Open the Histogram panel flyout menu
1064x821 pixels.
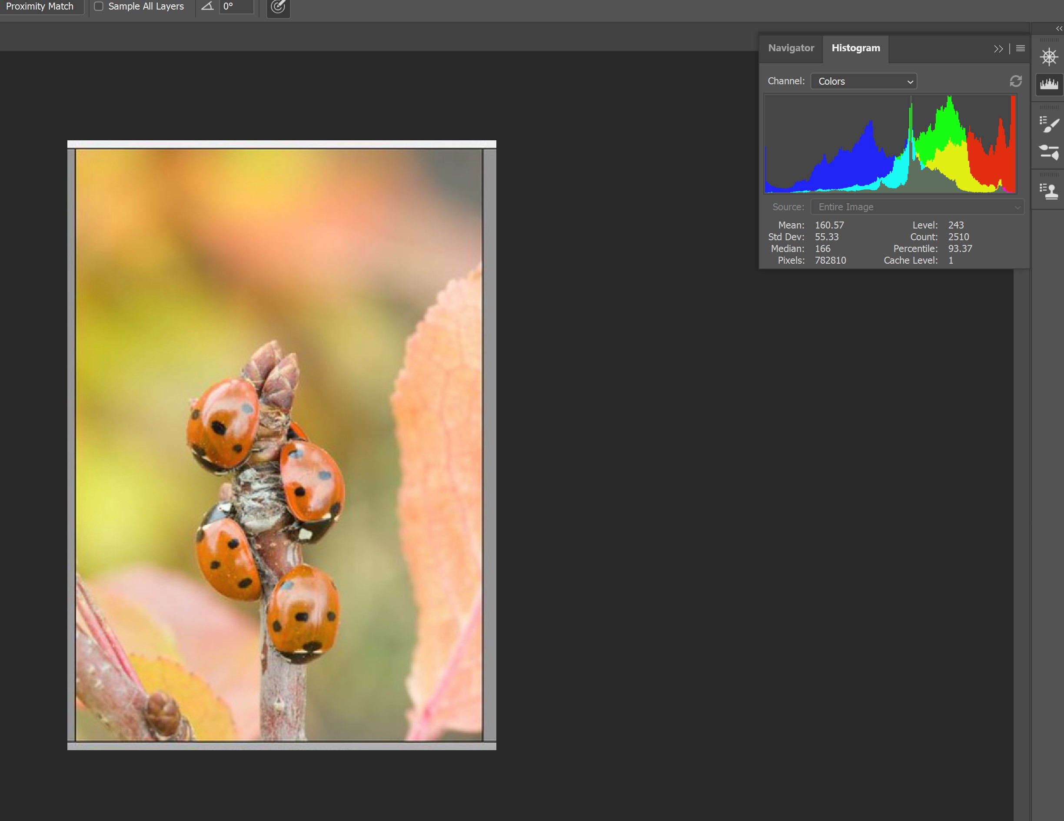click(1020, 49)
